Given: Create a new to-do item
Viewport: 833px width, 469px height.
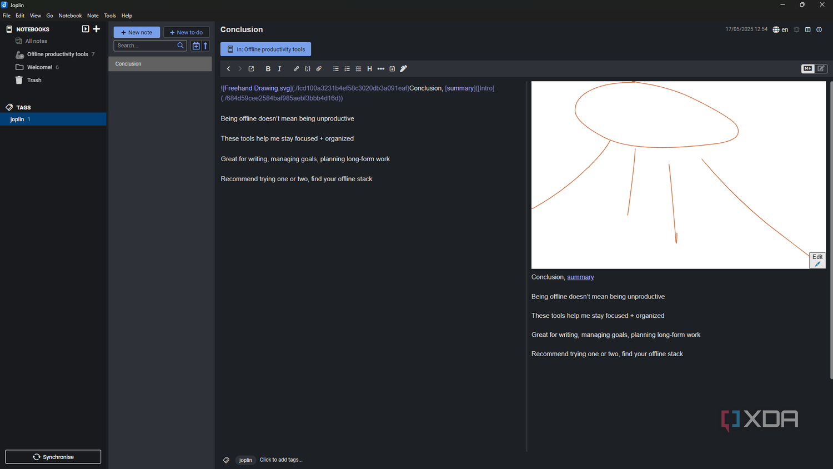Looking at the screenshot, I should click(x=187, y=32).
